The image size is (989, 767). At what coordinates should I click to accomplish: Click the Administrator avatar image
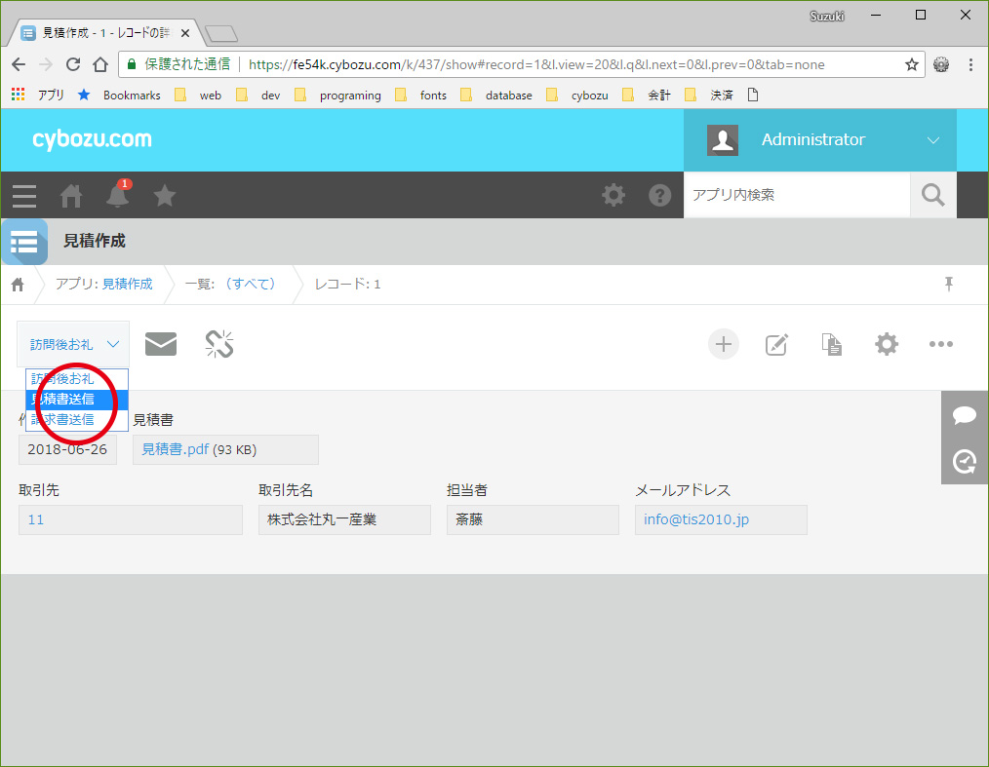(x=723, y=140)
